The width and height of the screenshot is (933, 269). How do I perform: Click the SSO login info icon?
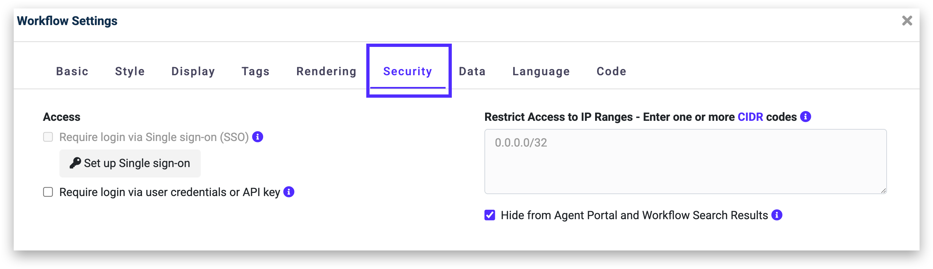258,137
